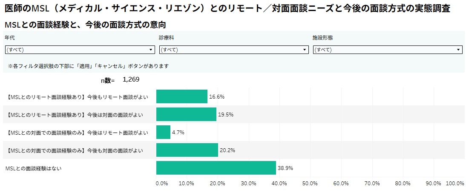The width and height of the screenshot is (466, 195).
Task: Select the 19.5% bar in the chart
Action: pyautogui.click(x=186, y=114)
